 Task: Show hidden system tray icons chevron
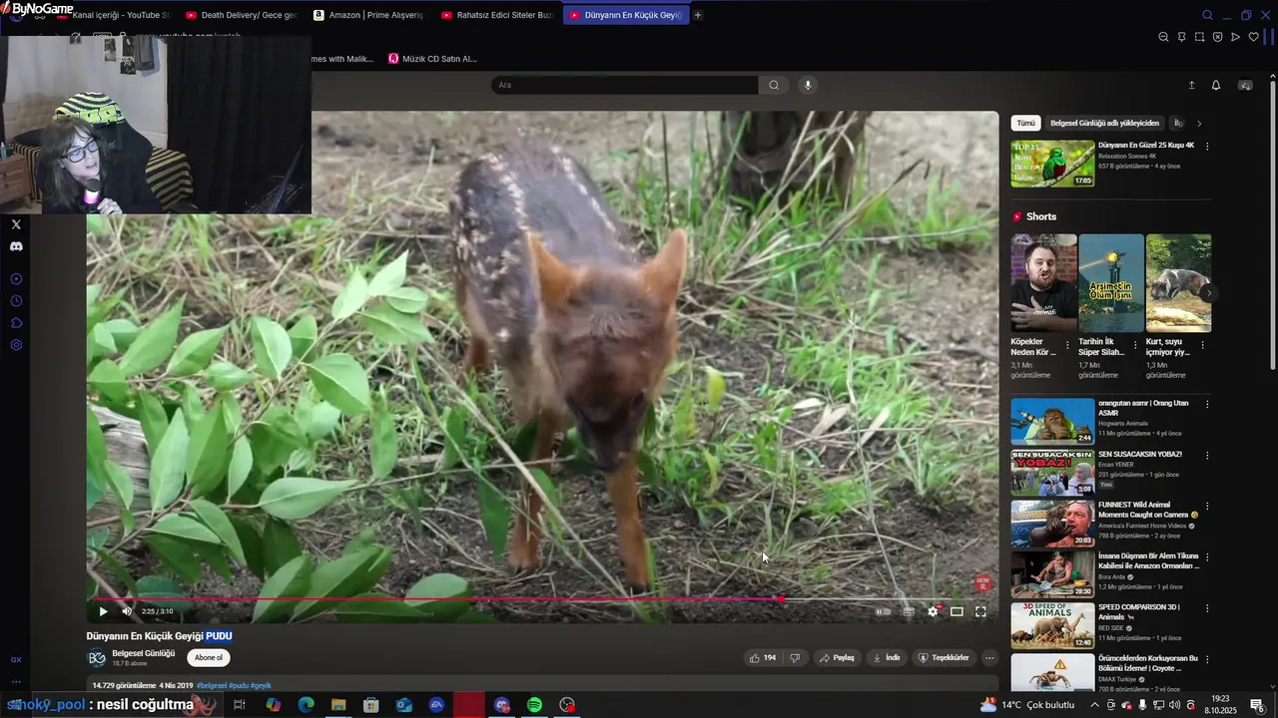(x=1095, y=705)
